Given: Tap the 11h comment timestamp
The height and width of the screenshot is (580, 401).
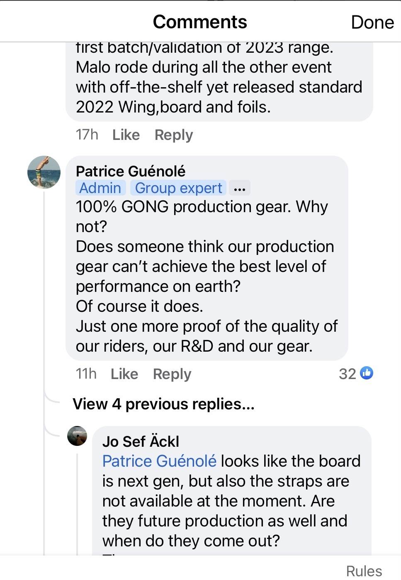Looking at the screenshot, I should point(86,374).
